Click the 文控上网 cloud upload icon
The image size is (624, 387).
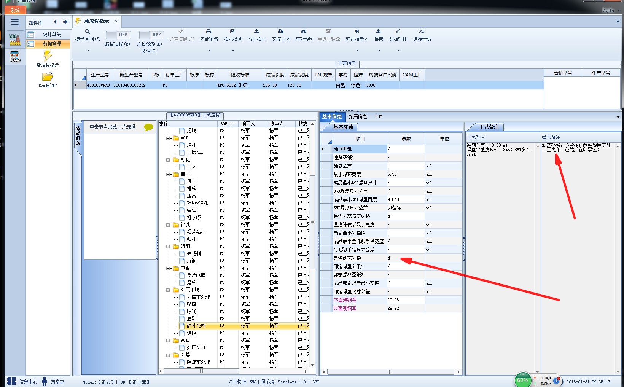click(x=280, y=31)
